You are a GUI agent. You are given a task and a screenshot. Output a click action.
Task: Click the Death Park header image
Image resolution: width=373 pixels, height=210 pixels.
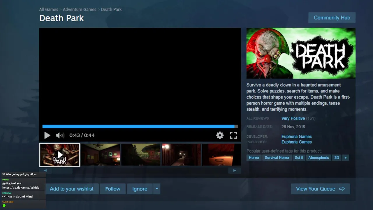(x=301, y=53)
